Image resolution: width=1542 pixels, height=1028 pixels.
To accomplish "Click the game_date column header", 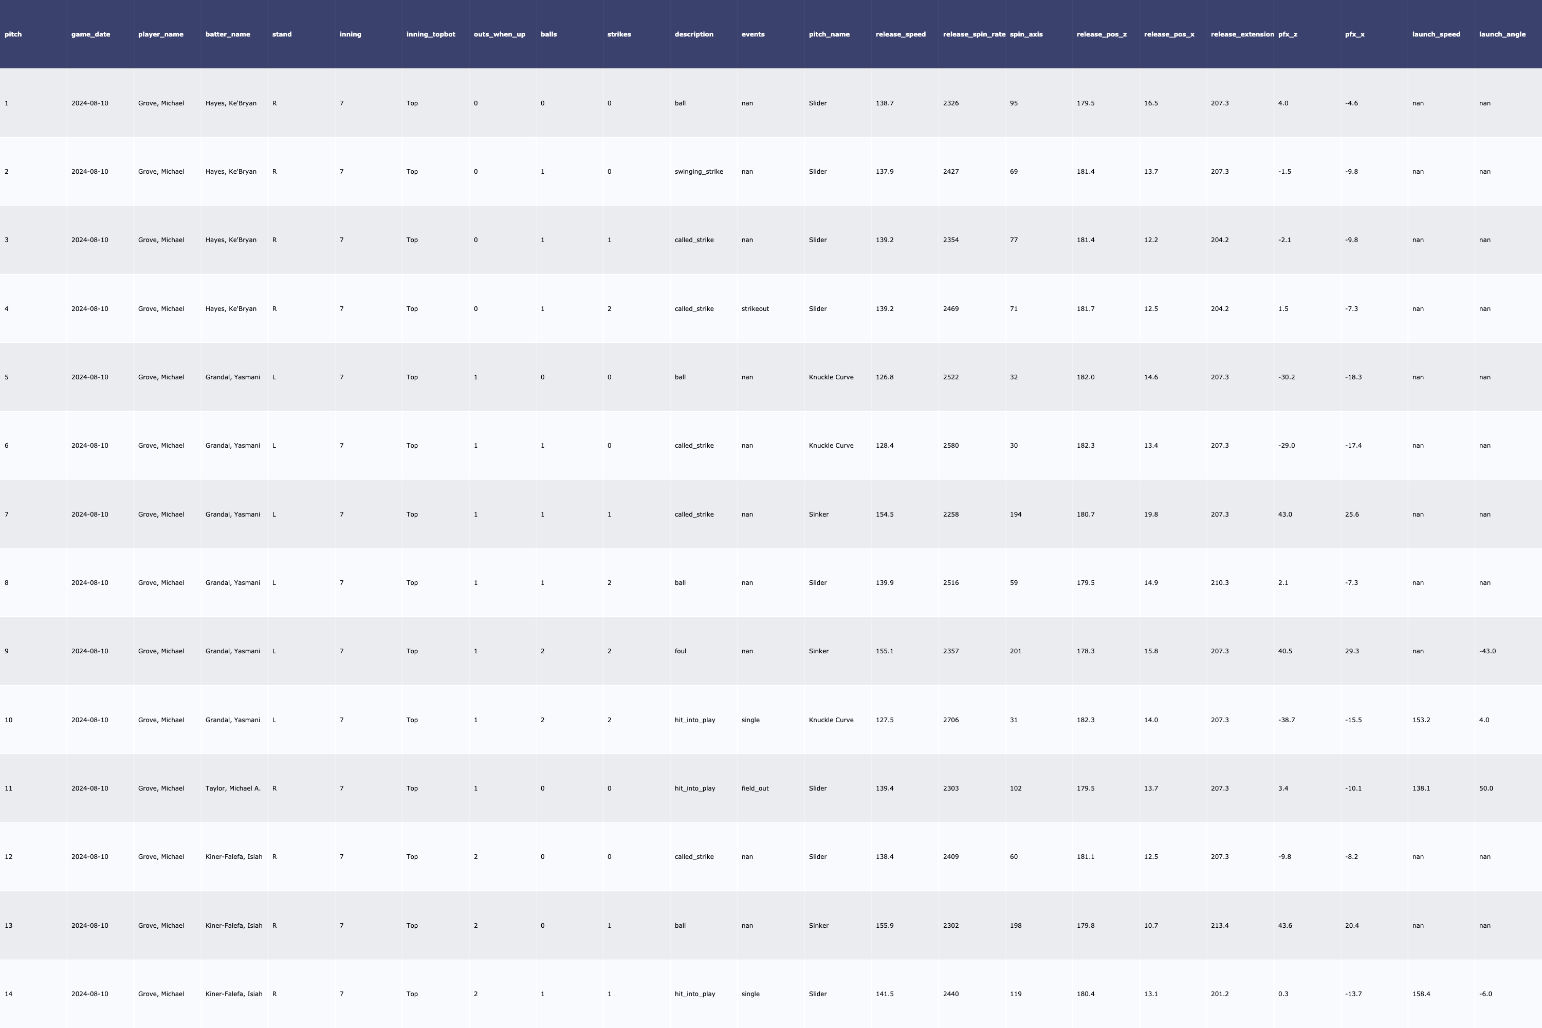I will coord(90,34).
